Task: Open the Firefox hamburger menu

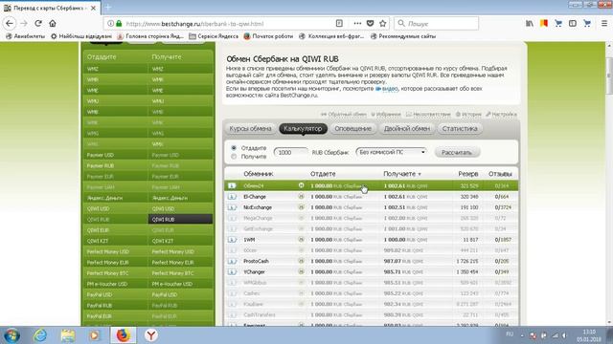Action: click(x=604, y=23)
